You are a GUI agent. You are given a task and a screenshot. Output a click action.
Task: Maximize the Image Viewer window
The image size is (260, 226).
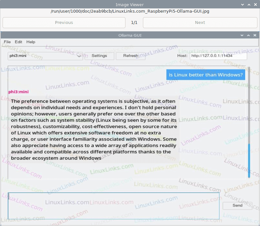249,5
